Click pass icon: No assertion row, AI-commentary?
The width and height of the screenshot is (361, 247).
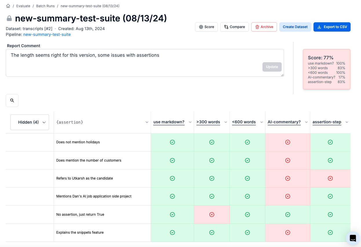click(288, 215)
